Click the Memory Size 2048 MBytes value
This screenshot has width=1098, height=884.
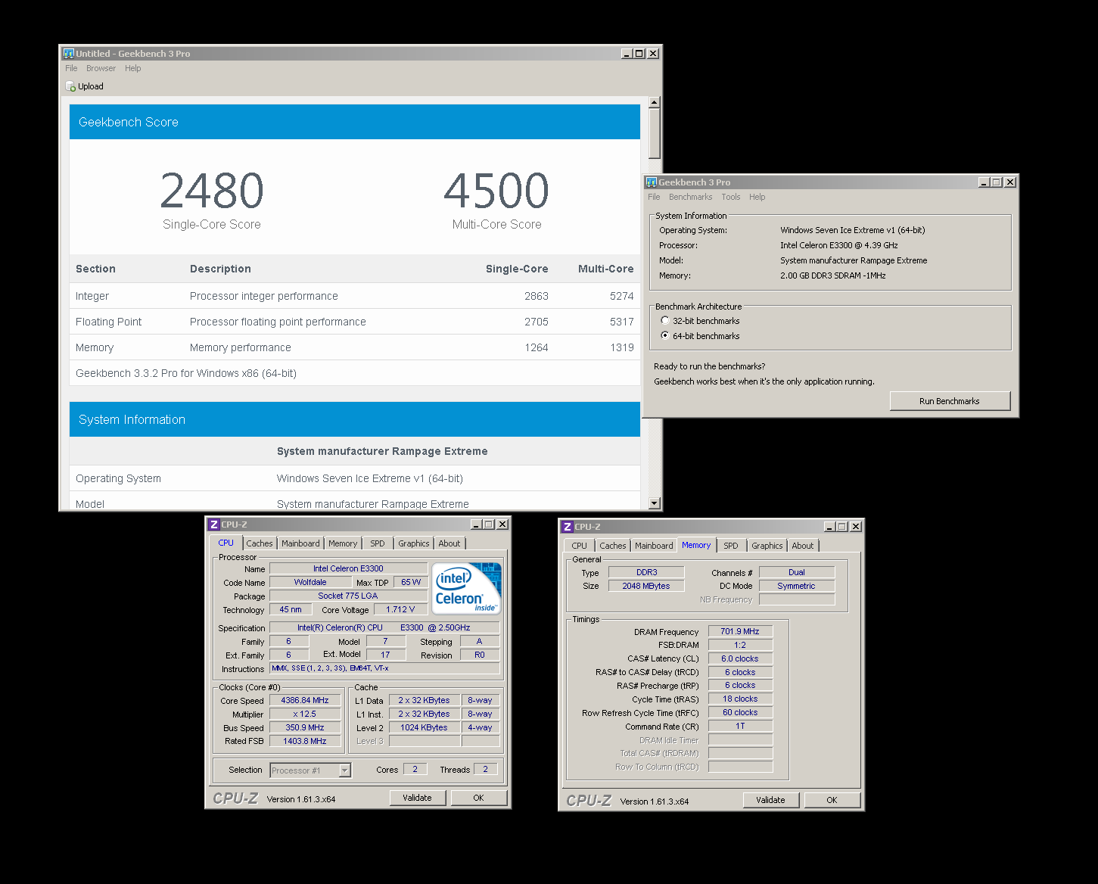pyautogui.click(x=646, y=586)
